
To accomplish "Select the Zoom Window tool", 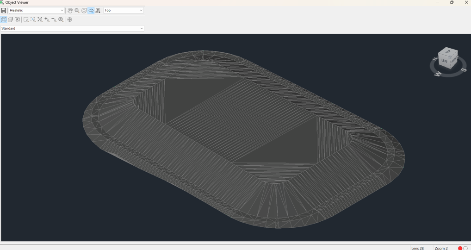I will click(26, 19).
